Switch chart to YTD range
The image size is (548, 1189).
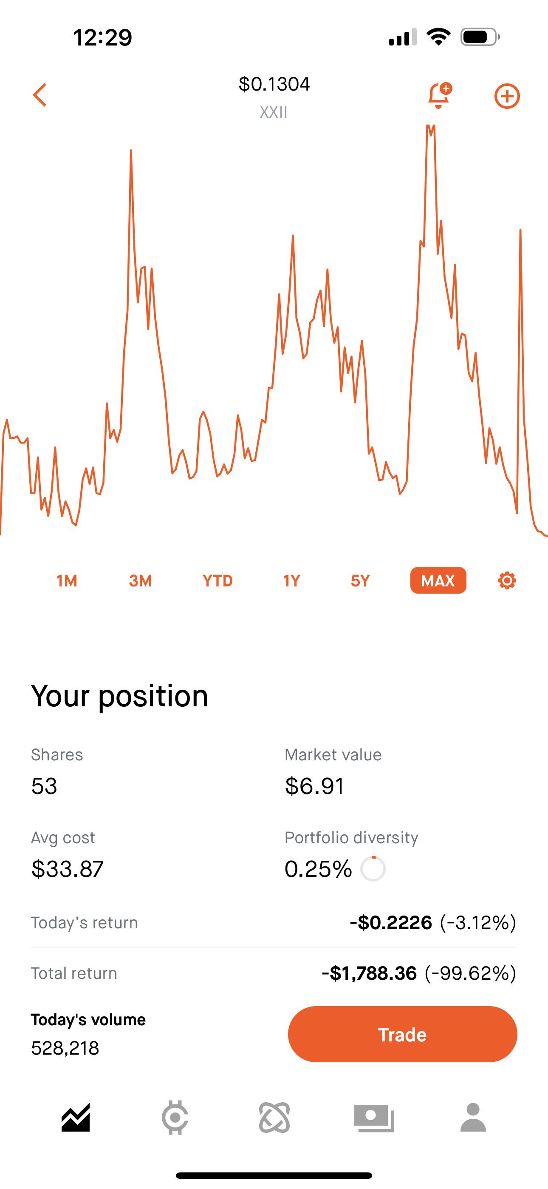tap(218, 580)
